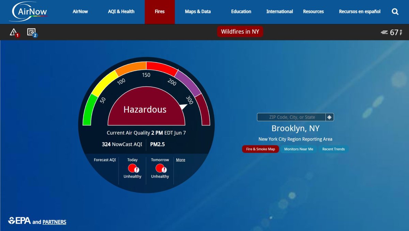Image resolution: width=409 pixels, height=231 pixels.
Task: Click the locate-me crosshair icon
Action: coord(330,117)
